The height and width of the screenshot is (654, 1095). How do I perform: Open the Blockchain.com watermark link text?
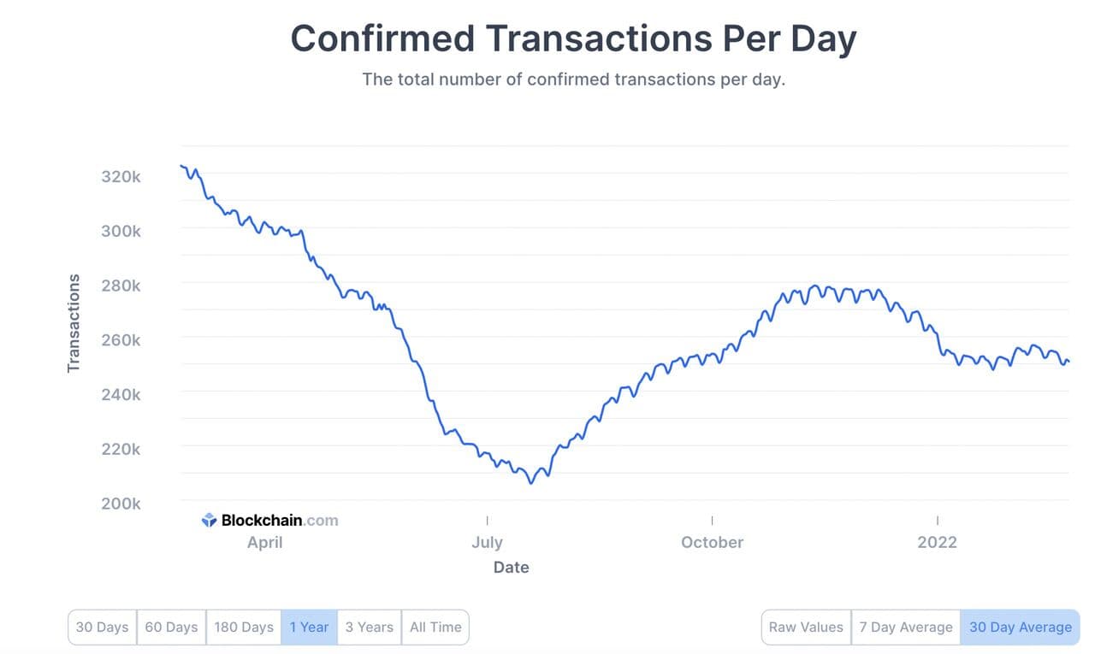point(280,520)
